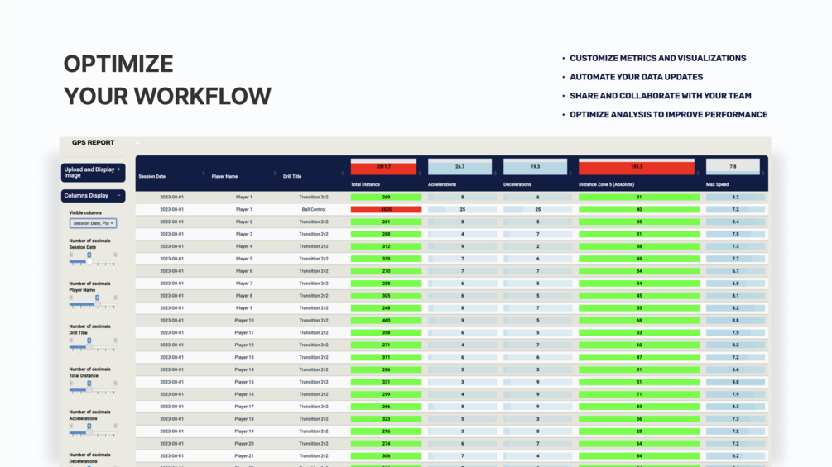The height and width of the screenshot is (467, 832).
Task: Click the 6.2 Max Speed cell for Player 21
Action: (x=735, y=456)
